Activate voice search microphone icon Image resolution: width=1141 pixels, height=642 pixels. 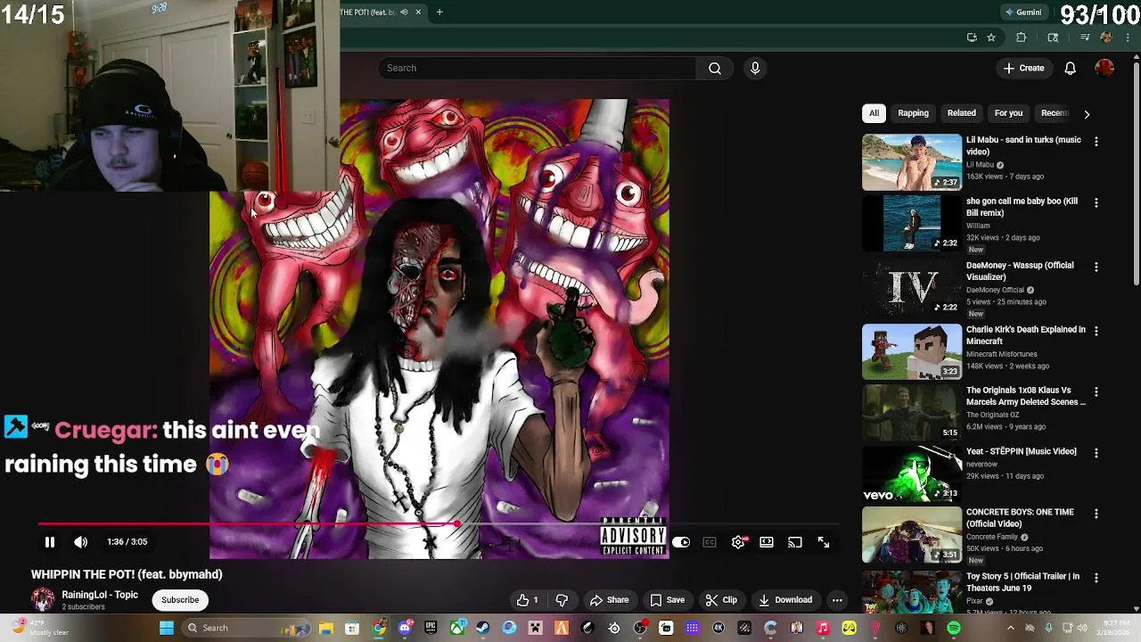[x=755, y=68]
